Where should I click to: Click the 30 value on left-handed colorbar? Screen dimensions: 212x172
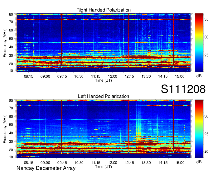(x=206, y=116)
